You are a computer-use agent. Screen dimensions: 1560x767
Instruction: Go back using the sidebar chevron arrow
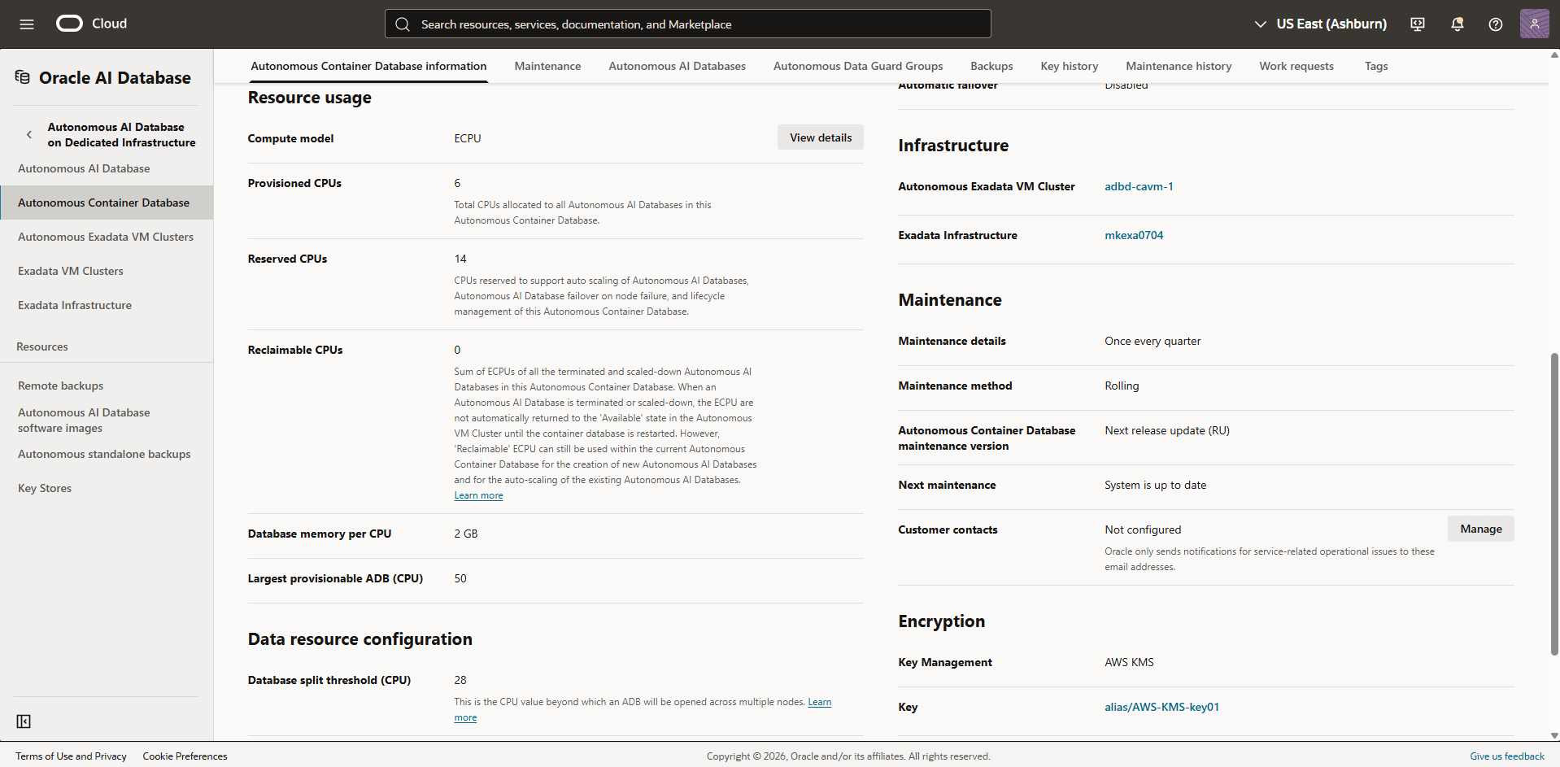pyautogui.click(x=29, y=134)
